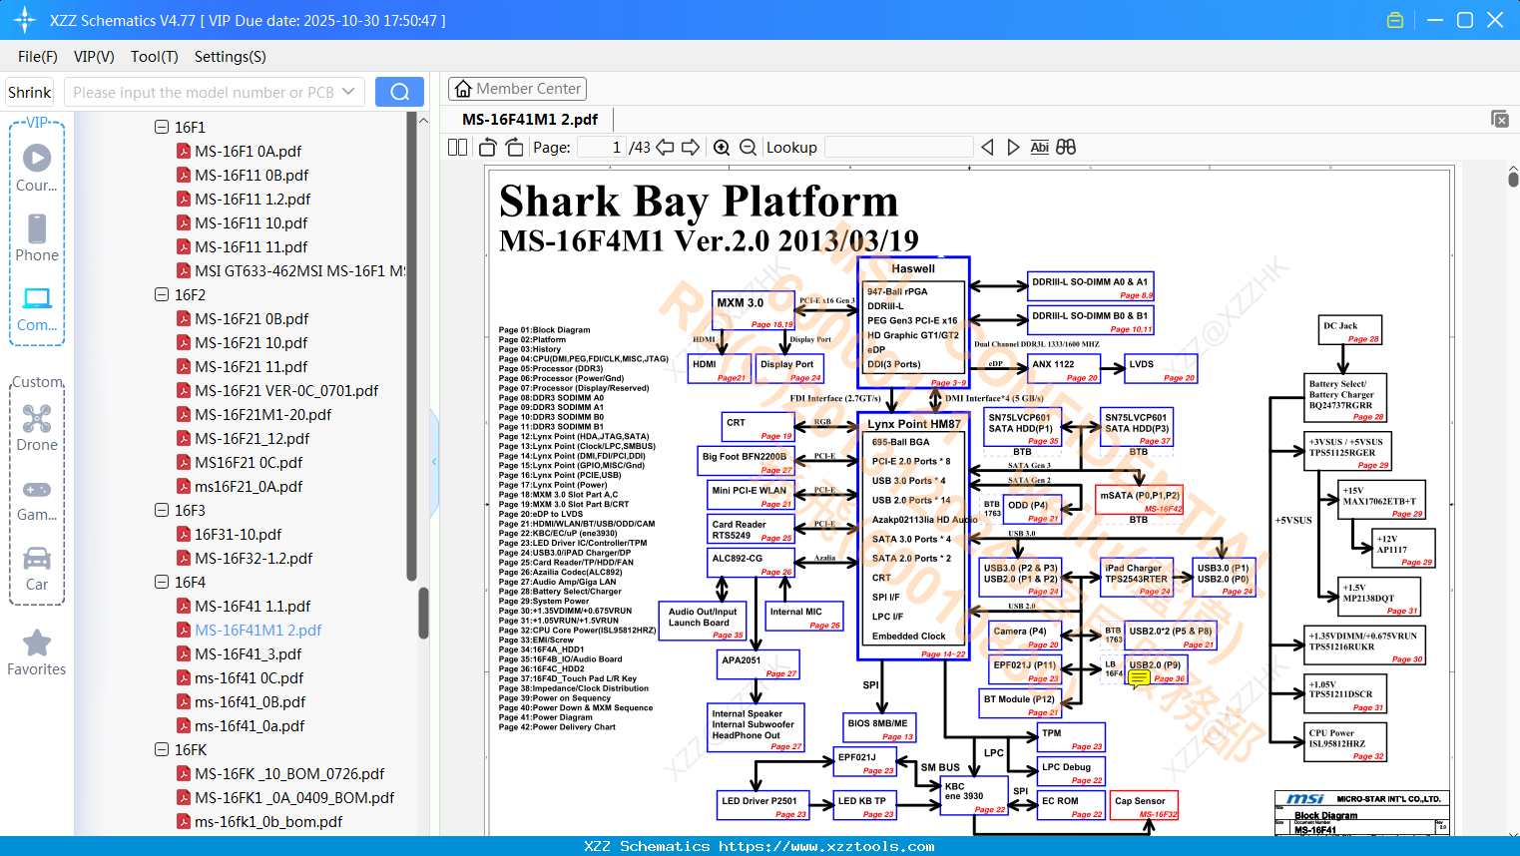Zoom in on the schematic
Image resolution: width=1520 pixels, height=856 pixels.
[x=722, y=148]
